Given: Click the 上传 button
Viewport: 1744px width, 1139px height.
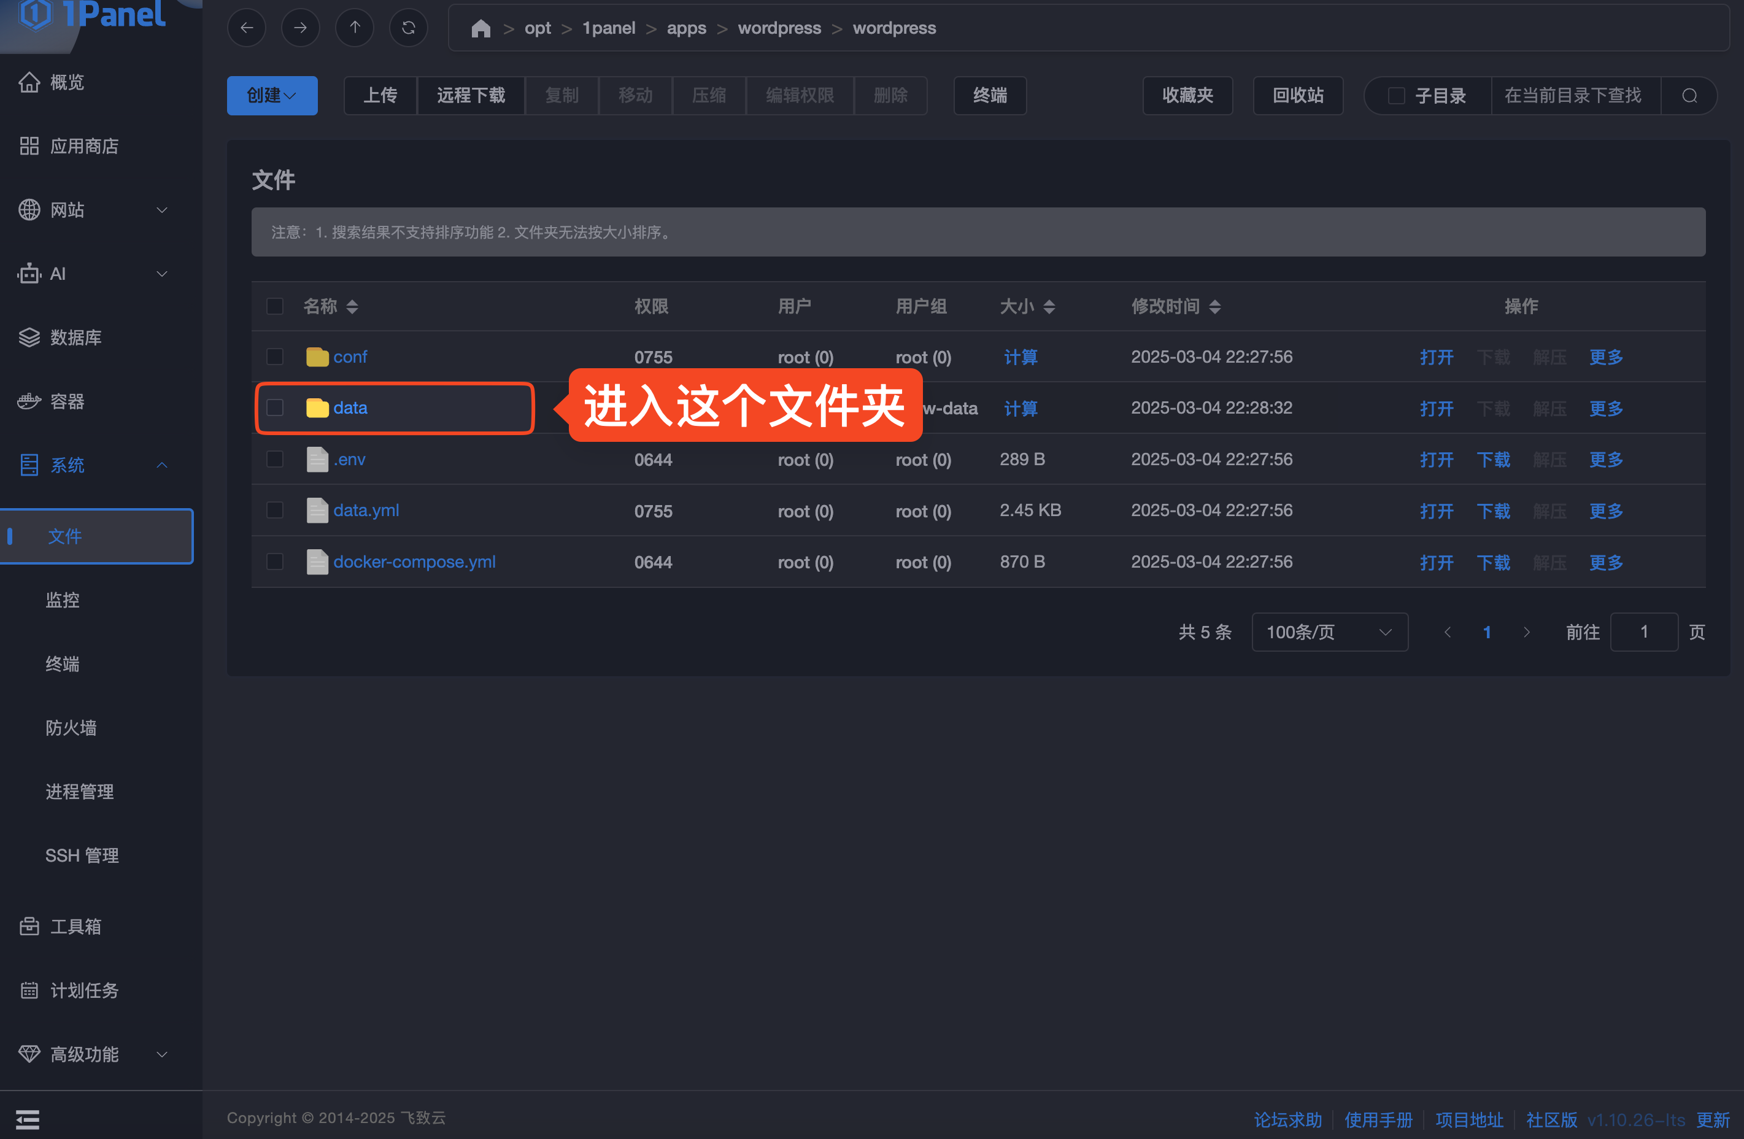Looking at the screenshot, I should tap(380, 96).
